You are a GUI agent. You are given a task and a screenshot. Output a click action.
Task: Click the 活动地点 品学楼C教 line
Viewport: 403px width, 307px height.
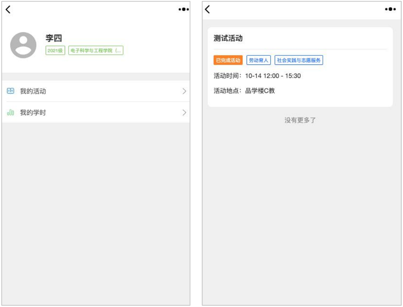(244, 91)
